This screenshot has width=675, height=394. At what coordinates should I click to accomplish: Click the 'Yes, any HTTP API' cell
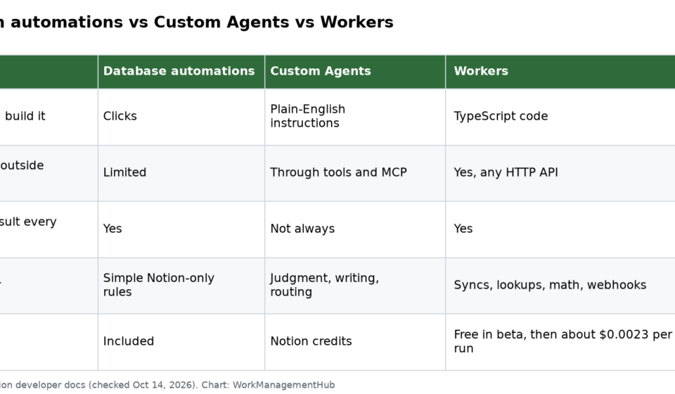click(560, 173)
